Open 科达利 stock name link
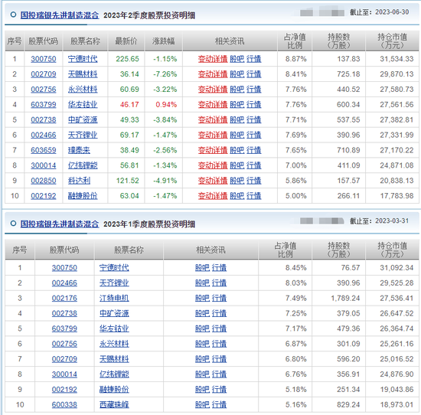 click(x=79, y=181)
